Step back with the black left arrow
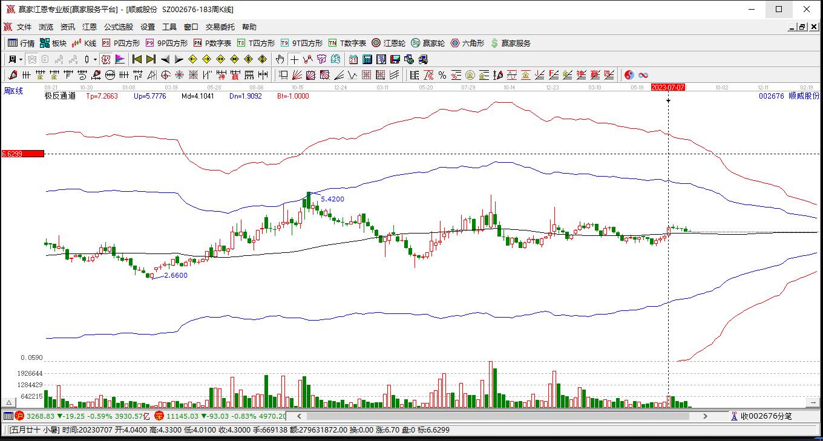The image size is (823, 441). [x=165, y=59]
